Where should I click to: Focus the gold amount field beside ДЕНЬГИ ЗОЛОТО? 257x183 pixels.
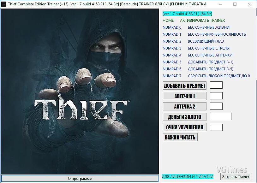pos(221,116)
